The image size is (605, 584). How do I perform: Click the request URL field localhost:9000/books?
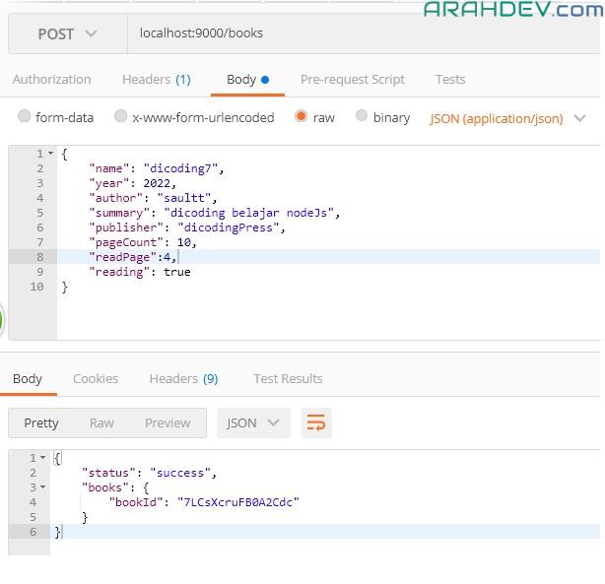355,33
